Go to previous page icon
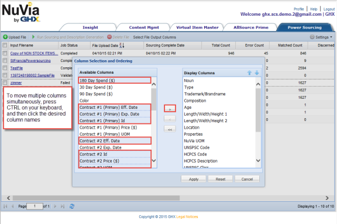The height and width of the screenshot is (224, 337). point(13,206)
